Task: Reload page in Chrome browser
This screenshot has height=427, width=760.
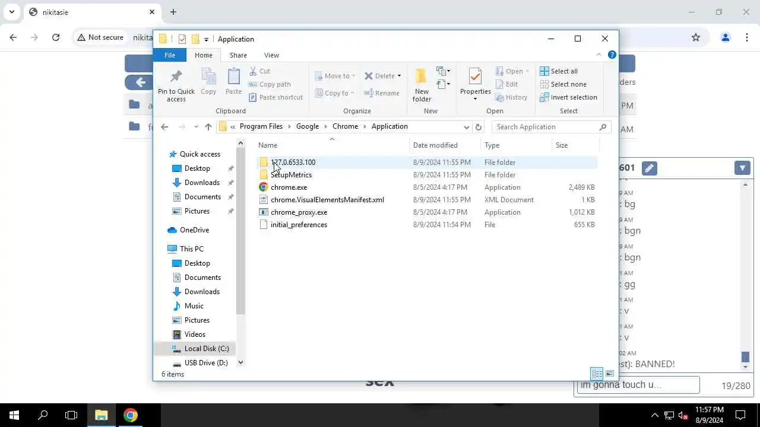Action: pyautogui.click(x=56, y=37)
